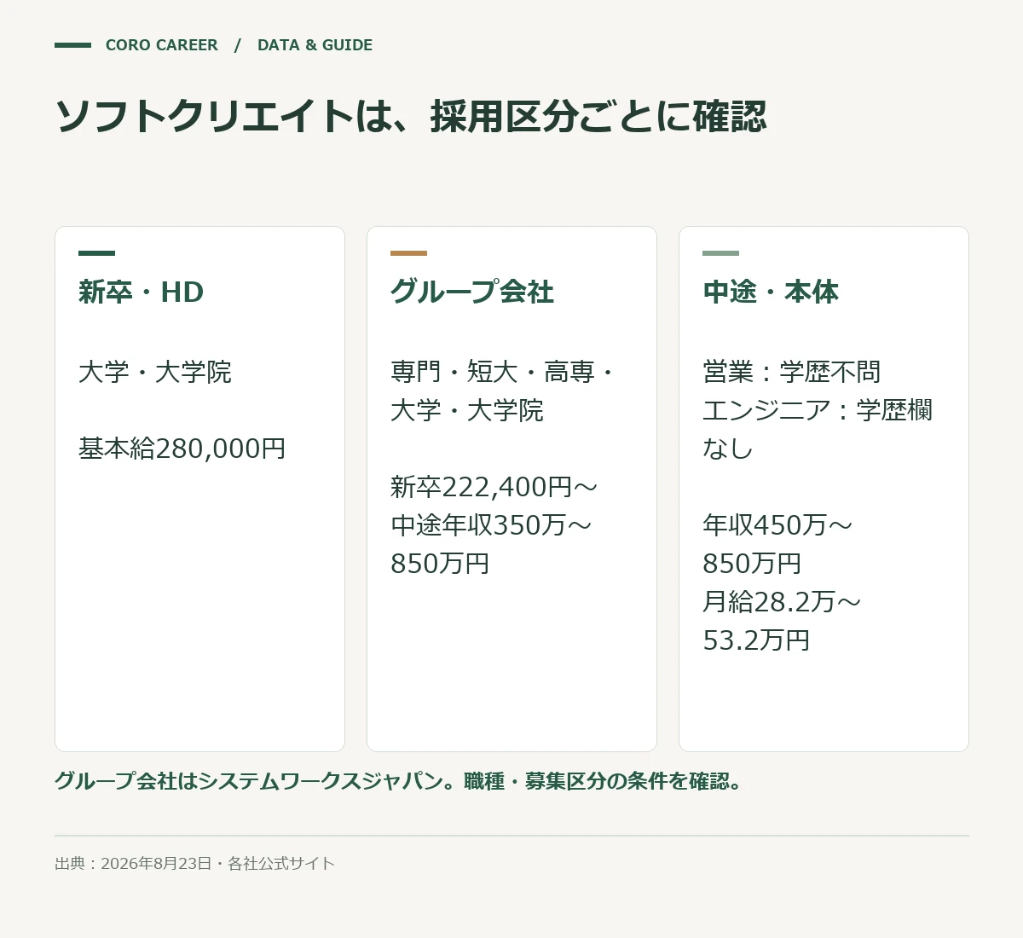Click the note about システムワークスジャパン
This screenshot has width=1023, height=938.
click(x=401, y=781)
